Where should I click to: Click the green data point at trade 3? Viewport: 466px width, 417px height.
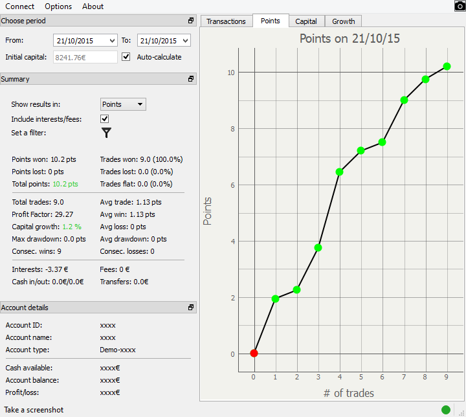pos(318,247)
